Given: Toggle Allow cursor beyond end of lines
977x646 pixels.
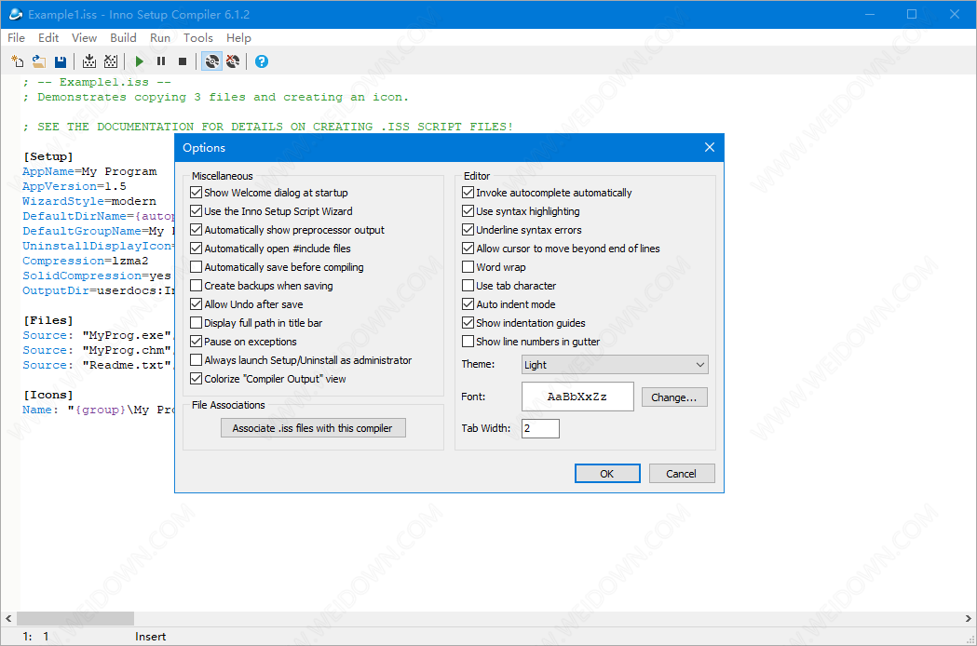Looking at the screenshot, I should [x=468, y=249].
